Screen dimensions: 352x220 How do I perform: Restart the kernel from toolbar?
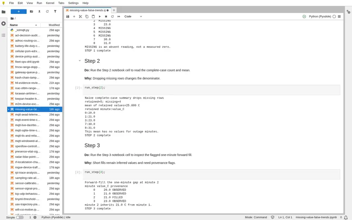(112, 16)
